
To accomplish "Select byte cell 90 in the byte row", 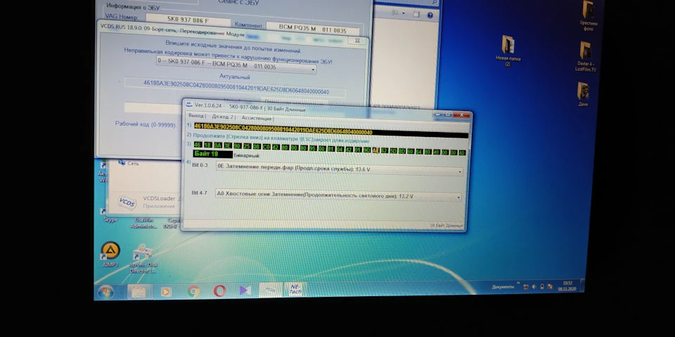I will pyautogui.click(x=238, y=146).
